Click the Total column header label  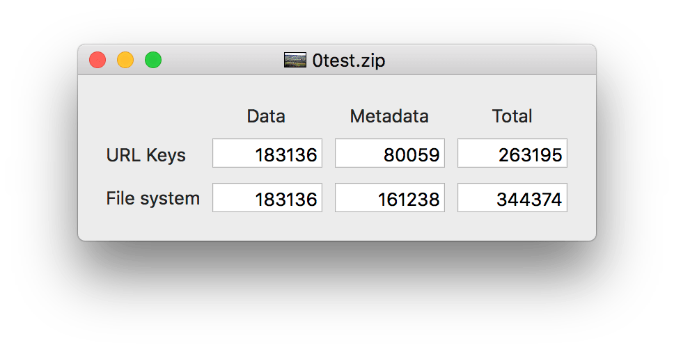(x=512, y=116)
